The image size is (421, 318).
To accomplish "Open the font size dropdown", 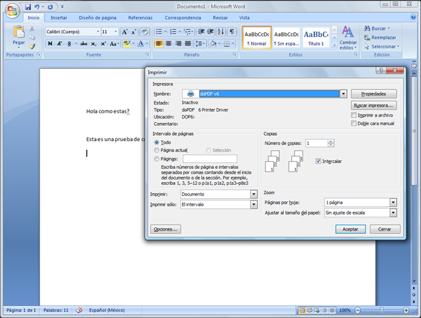I will point(116,32).
